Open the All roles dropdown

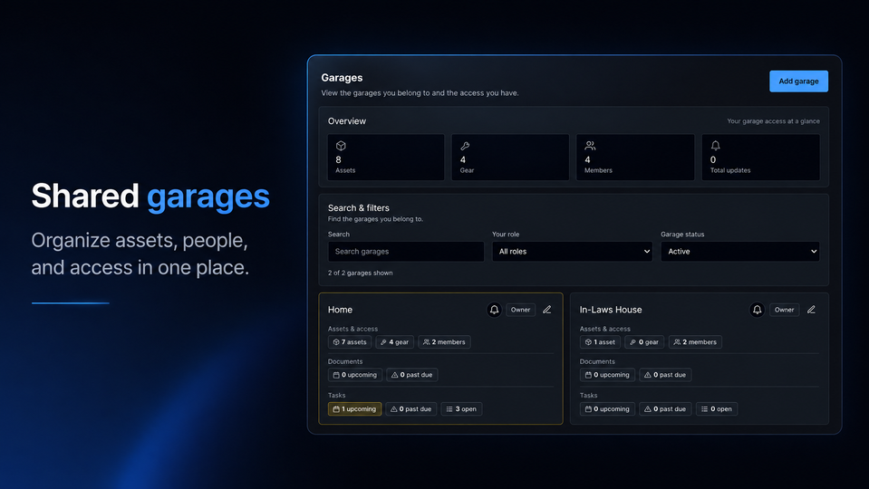[572, 252]
